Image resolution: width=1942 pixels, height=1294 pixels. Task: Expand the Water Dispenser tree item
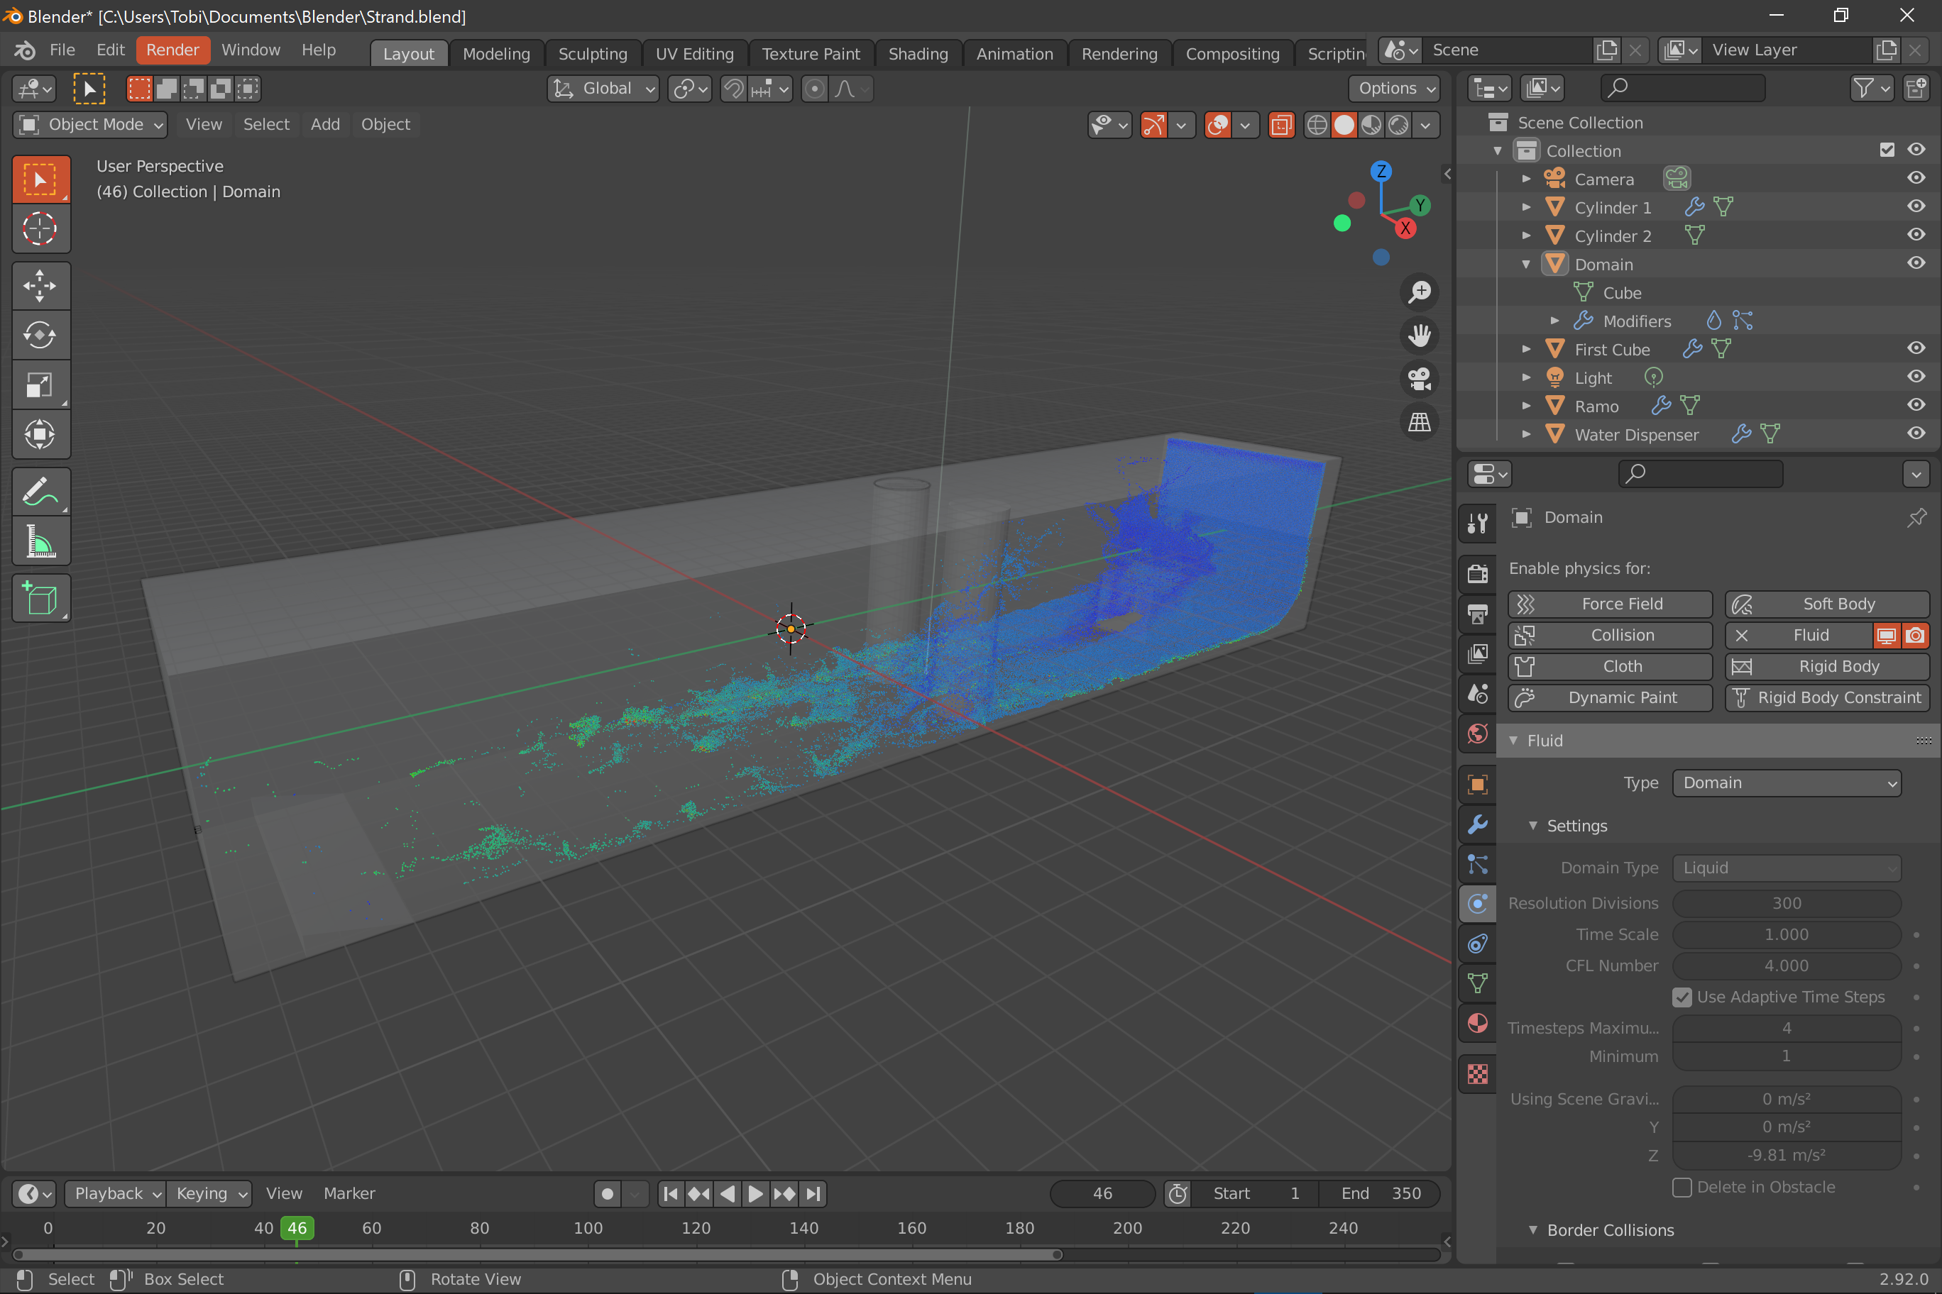[1527, 434]
